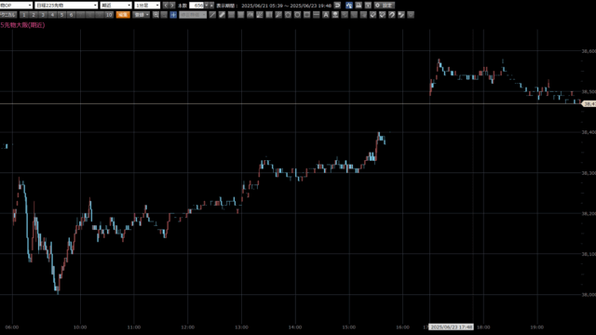Toggle technical preset number 2
This screenshot has width=596, height=335.
pos(34,15)
